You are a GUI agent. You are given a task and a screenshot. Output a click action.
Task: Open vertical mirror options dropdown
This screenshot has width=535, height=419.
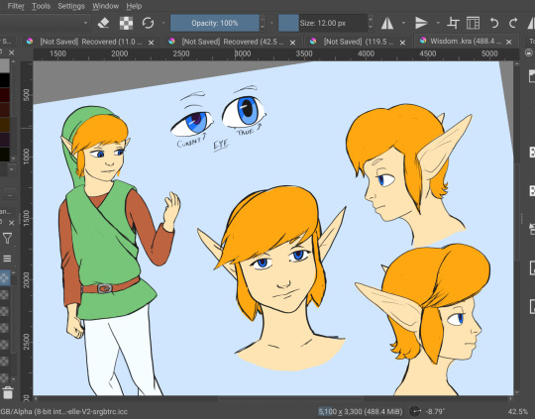pyautogui.click(x=438, y=23)
